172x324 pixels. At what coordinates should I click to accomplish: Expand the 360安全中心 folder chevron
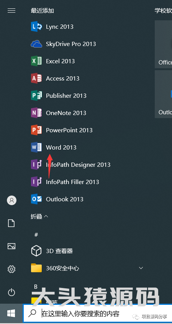pos(141,268)
